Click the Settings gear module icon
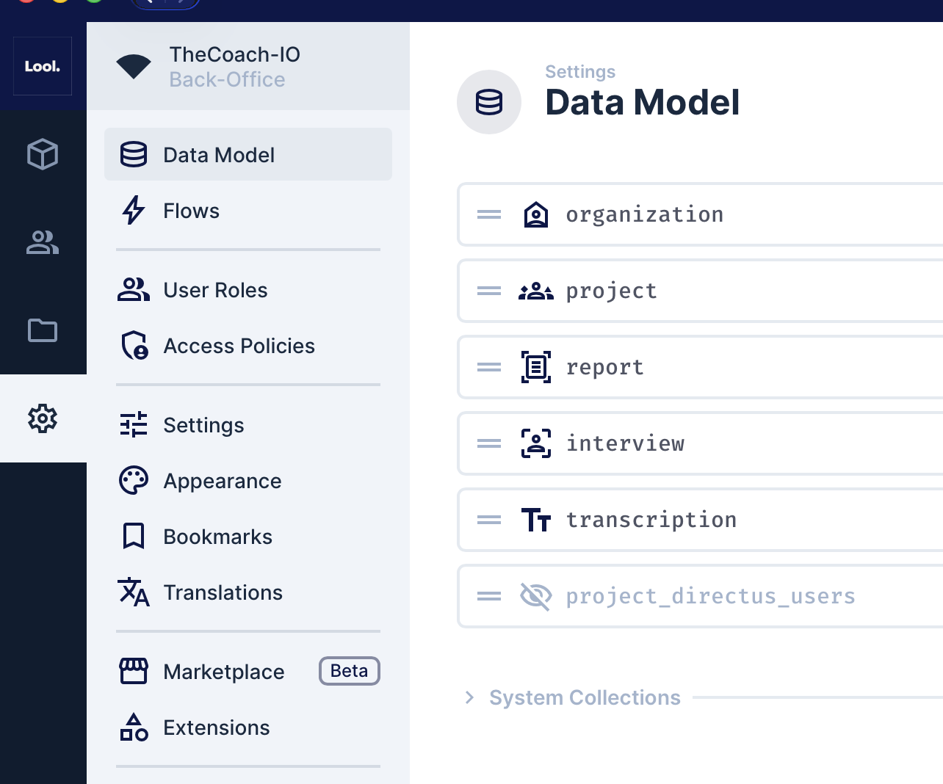 point(43,418)
